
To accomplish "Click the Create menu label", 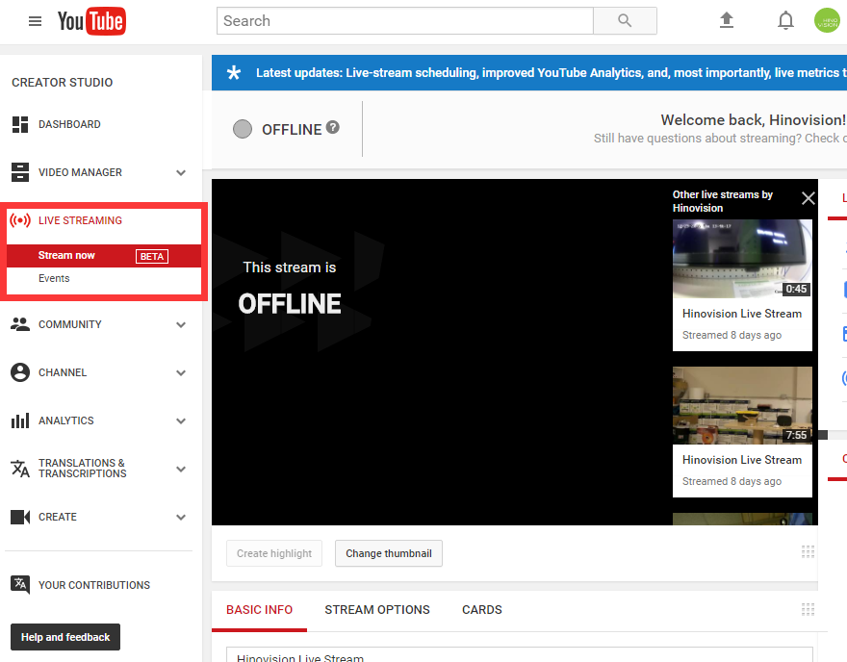I will (x=57, y=517).
